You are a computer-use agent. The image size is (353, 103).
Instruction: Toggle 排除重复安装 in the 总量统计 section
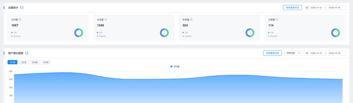(292, 8)
